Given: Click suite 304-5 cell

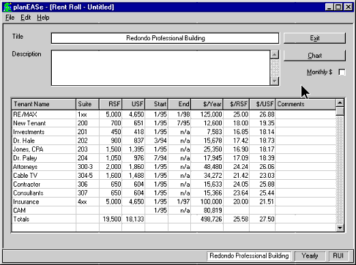Looking at the screenshot, I should [88, 175].
